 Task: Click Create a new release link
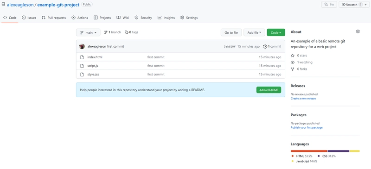coord(303,99)
